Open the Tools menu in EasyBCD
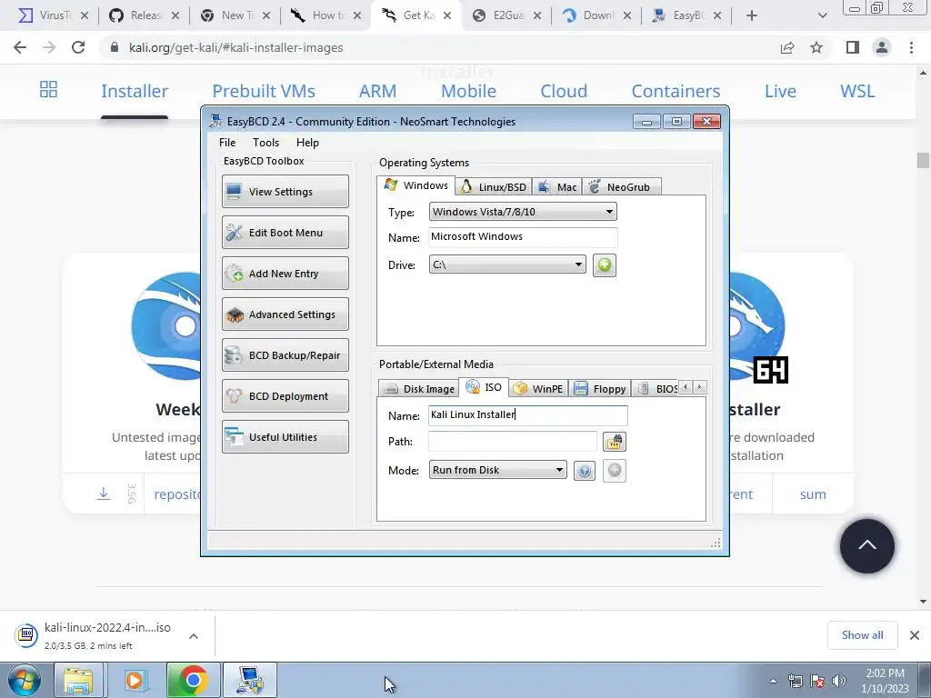 pos(265,143)
